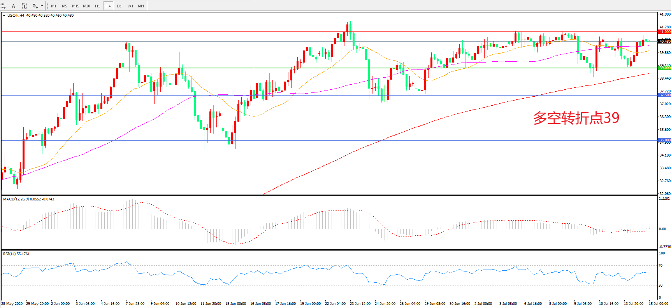Select the Fibonacci retracement tool icon
Image resolution: width=671 pixels, height=308 pixels.
3,6
